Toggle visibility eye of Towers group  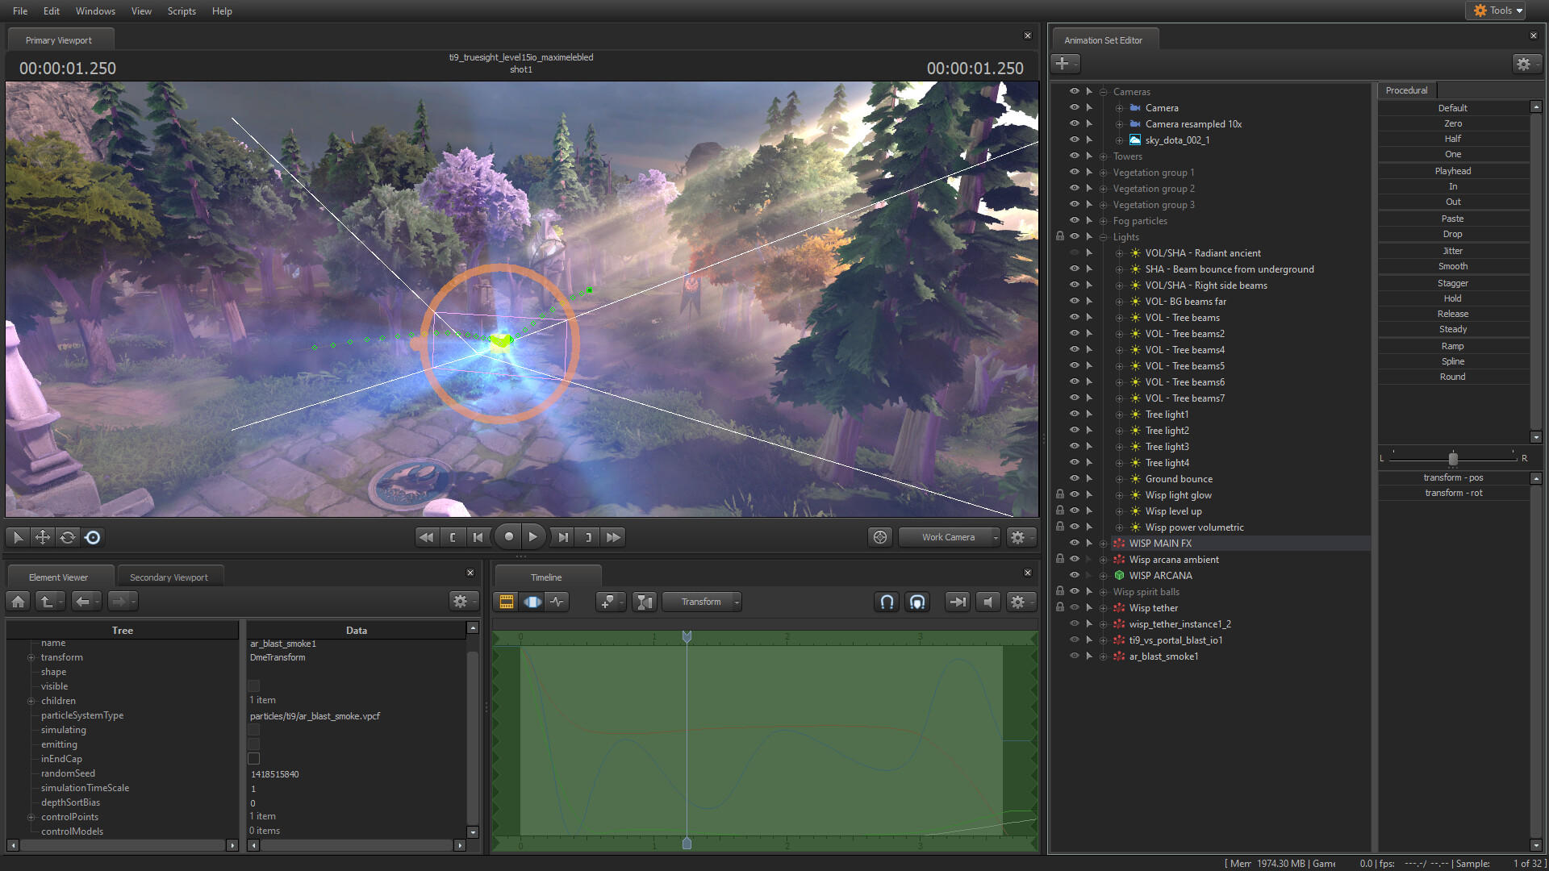coord(1074,156)
